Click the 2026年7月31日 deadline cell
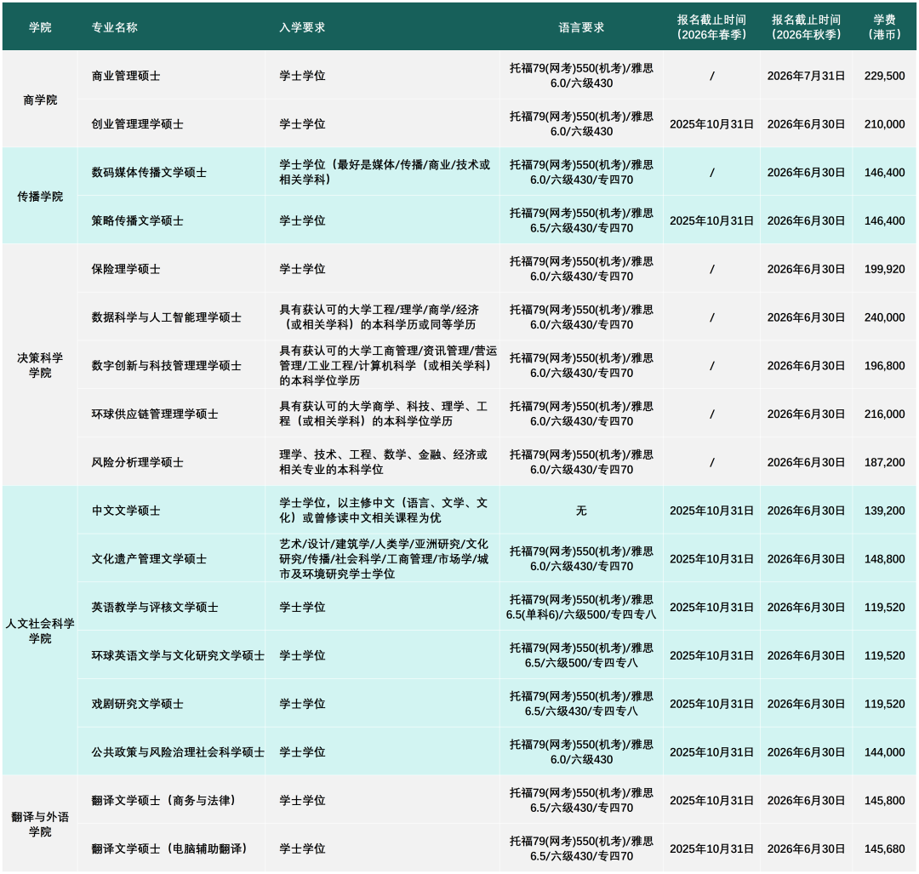 pyautogui.click(x=805, y=76)
